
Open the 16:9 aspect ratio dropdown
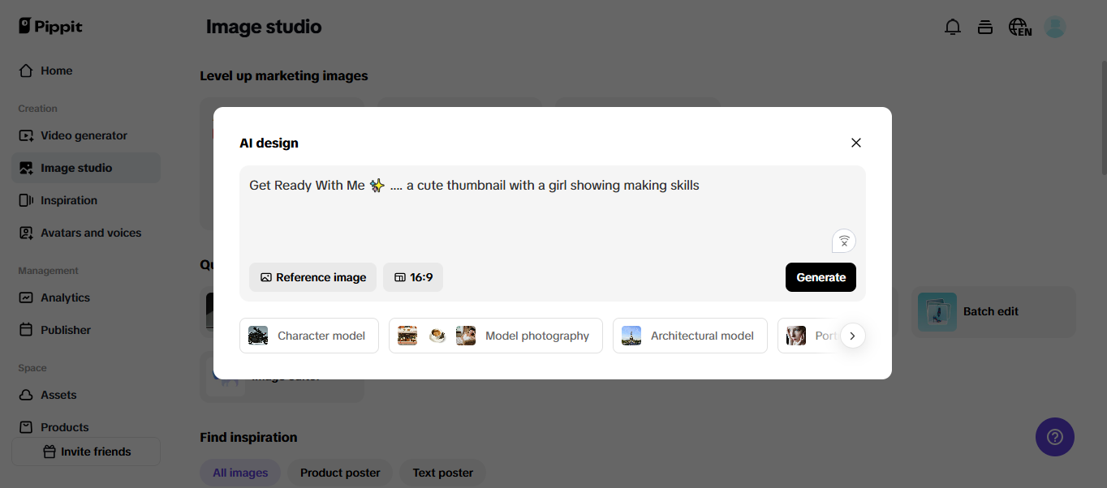coord(413,277)
